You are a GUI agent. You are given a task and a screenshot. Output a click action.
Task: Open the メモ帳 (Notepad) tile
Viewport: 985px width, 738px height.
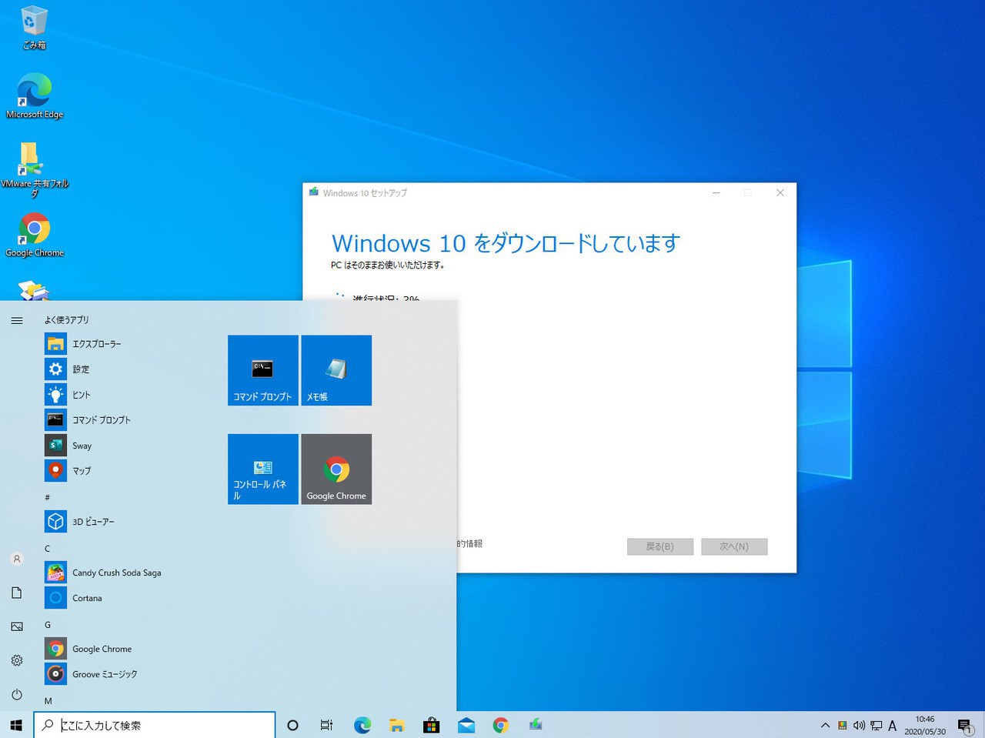(336, 370)
